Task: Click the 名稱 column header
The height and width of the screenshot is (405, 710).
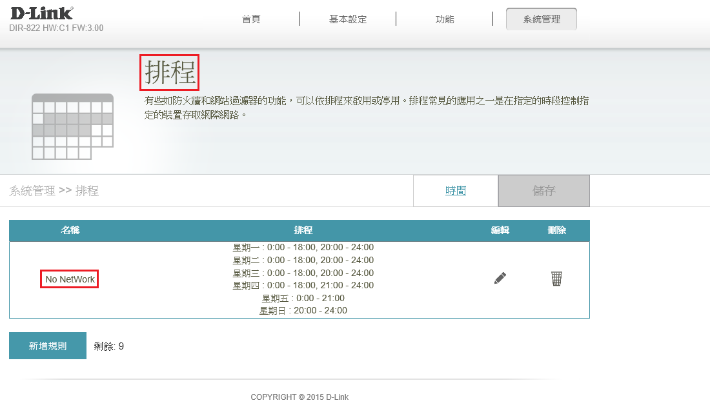Action: click(70, 230)
